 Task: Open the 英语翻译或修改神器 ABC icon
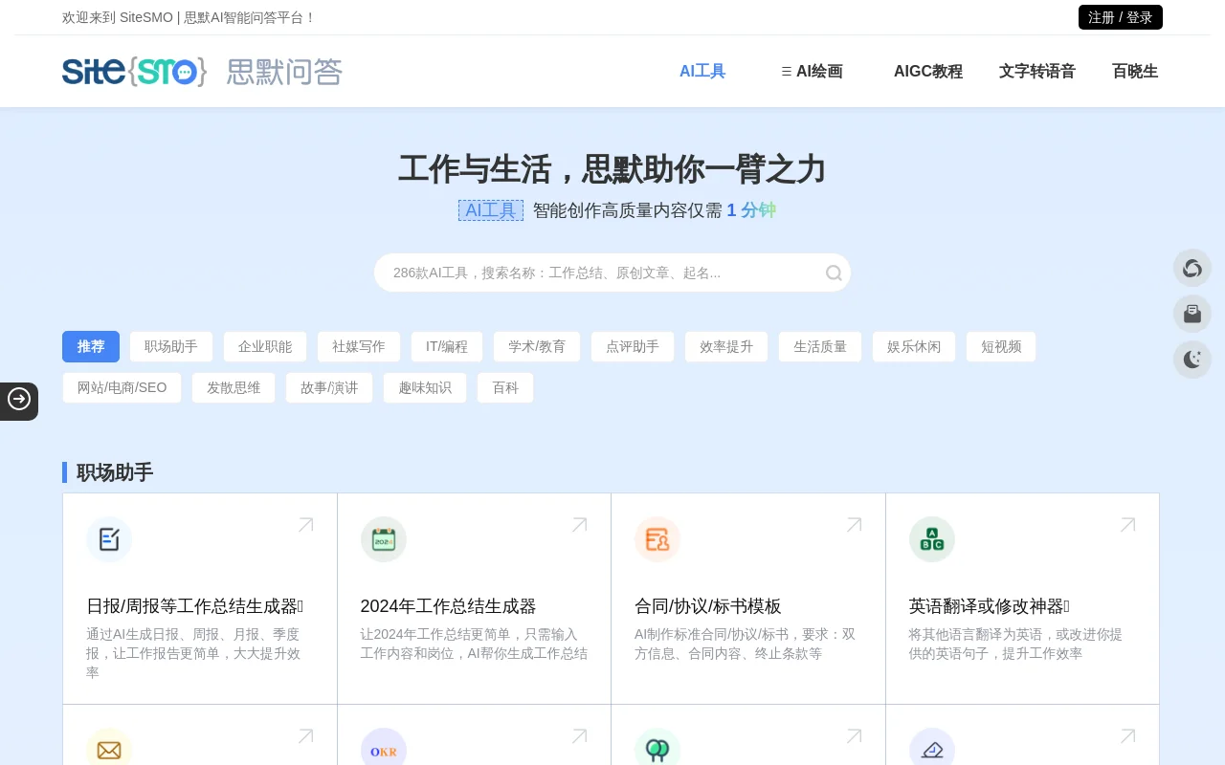(931, 539)
